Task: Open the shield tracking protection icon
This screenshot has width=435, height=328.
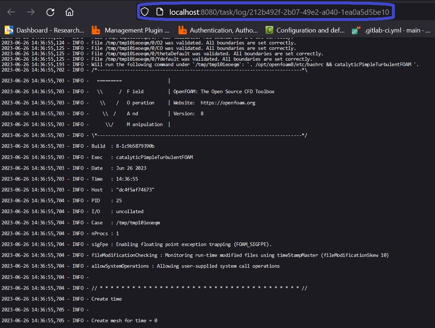Action: (x=145, y=12)
